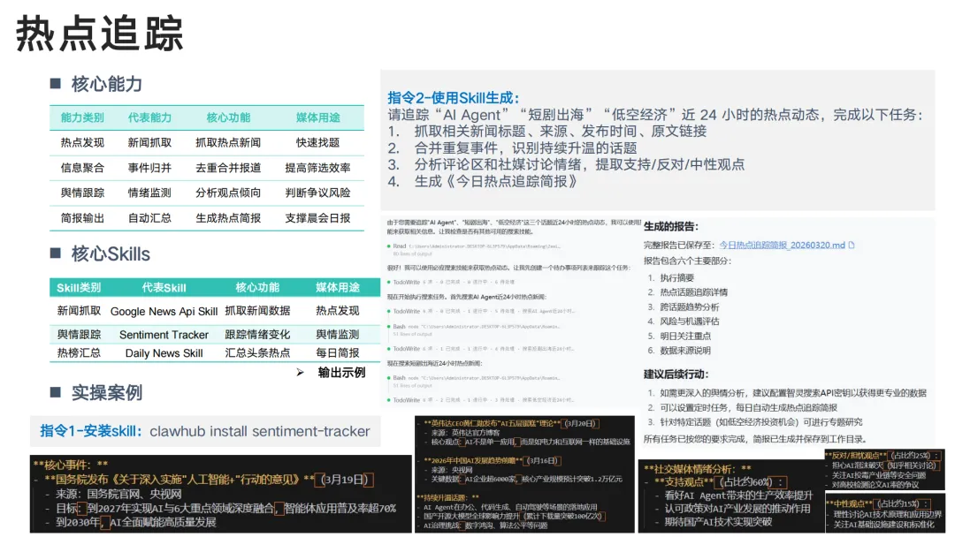Select the 明日关注重点 list item

coord(685,336)
